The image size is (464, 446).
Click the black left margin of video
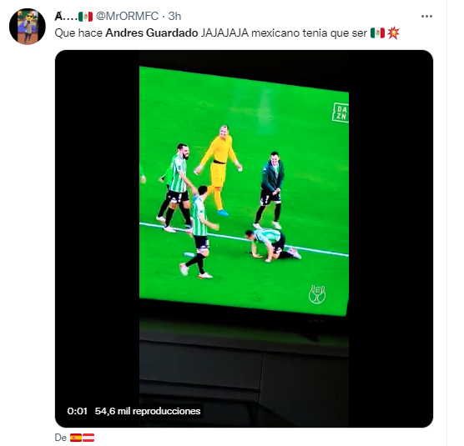point(97,238)
